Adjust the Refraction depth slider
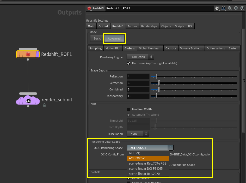The image size is (246, 183). click(x=194, y=83)
